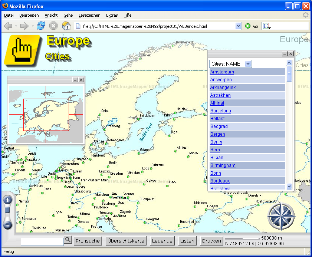Open the Lesezeichen menu
The width and height of the screenshot is (312, 257).
[89, 15]
